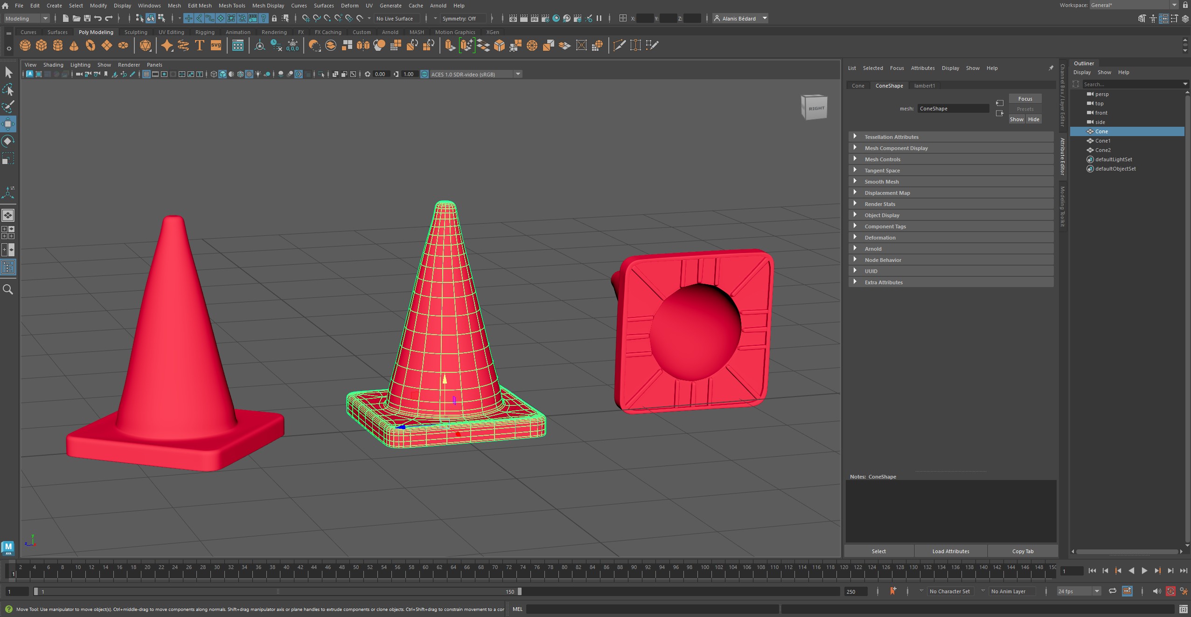
Task: Click the ViewCube RIGHT face
Action: [x=815, y=108]
